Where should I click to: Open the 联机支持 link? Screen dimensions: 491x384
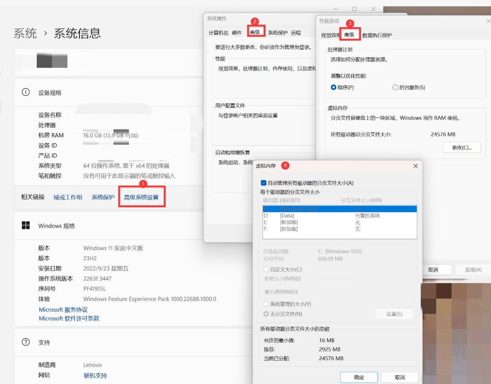(x=95, y=375)
